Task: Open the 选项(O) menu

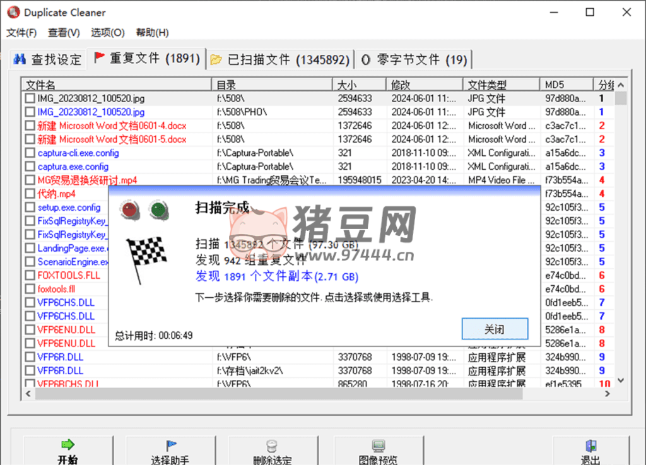Action: [107, 33]
